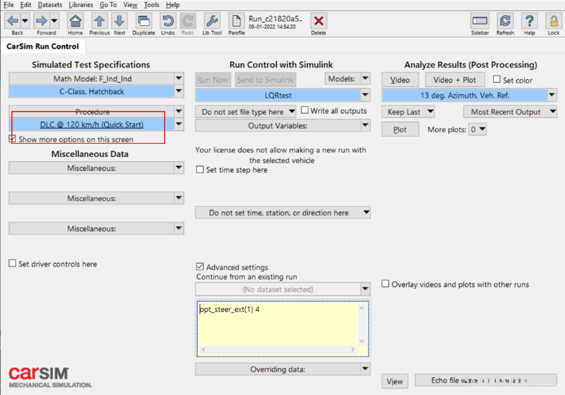This screenshot has width=565, height=395.
Task: Open Do not set file type here dropdown
Action: click(x=246, y=112)
